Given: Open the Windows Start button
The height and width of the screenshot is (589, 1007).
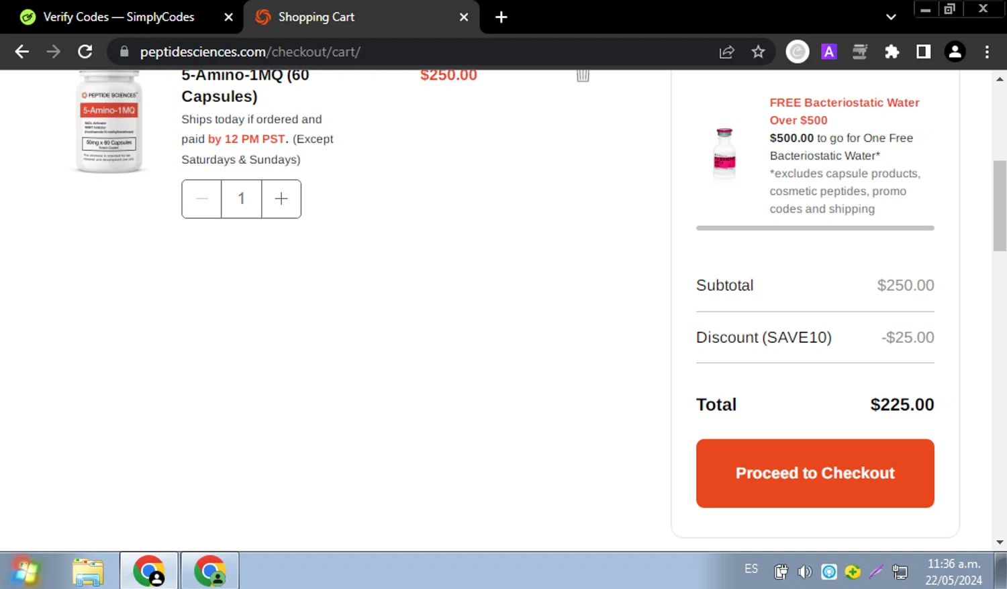Looking at the screenshot, I should (26, 572).
